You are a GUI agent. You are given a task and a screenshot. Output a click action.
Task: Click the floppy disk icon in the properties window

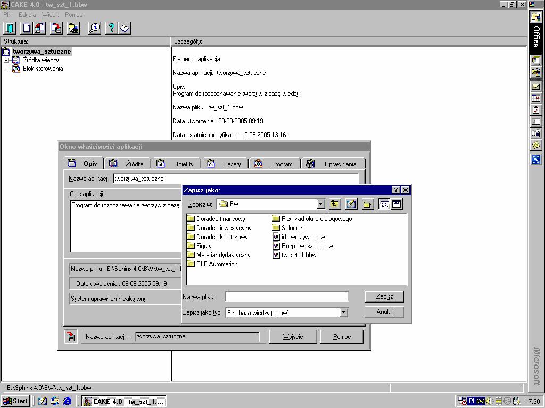pyautogui.click(x=71, y=336)
